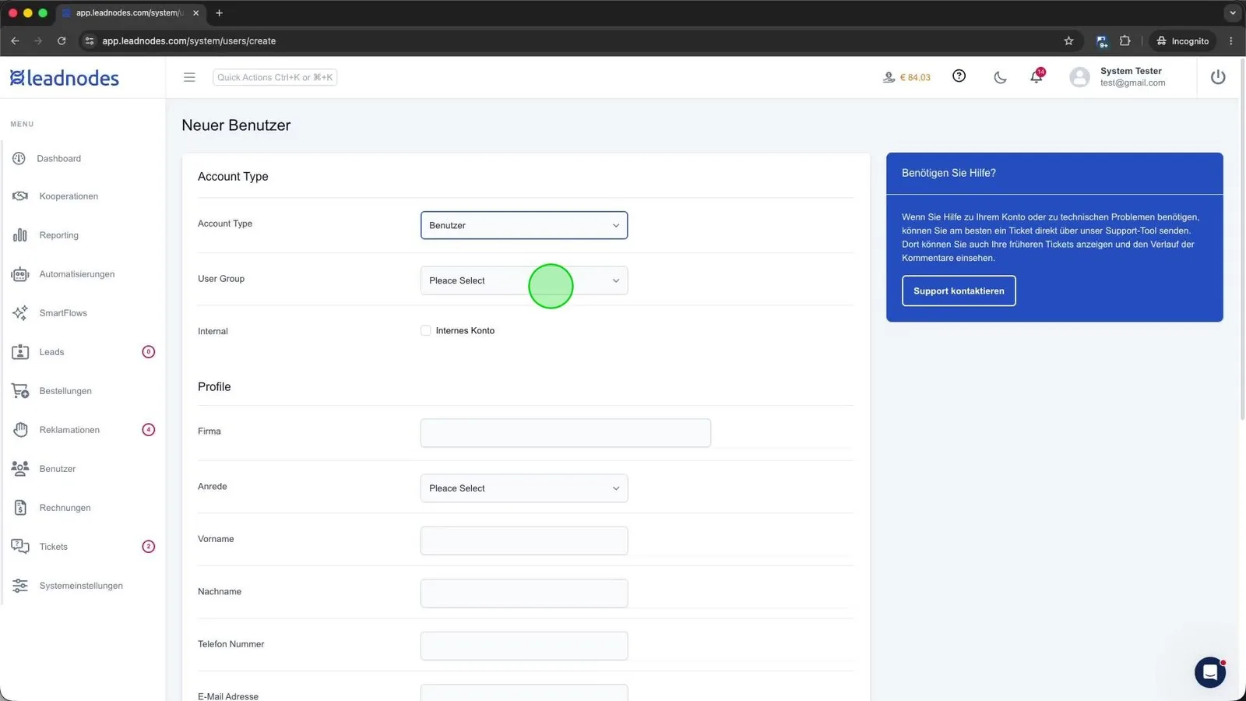This screenshot has width=1246, height=701.
Task: Click the Support kontaktieren button
Action: (959, 291)
